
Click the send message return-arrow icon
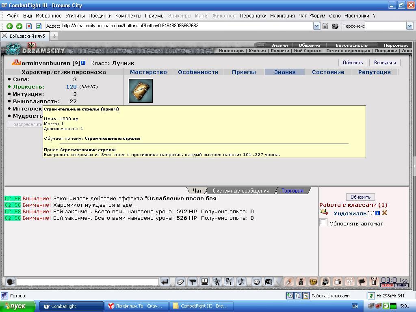tap(165, 282)
